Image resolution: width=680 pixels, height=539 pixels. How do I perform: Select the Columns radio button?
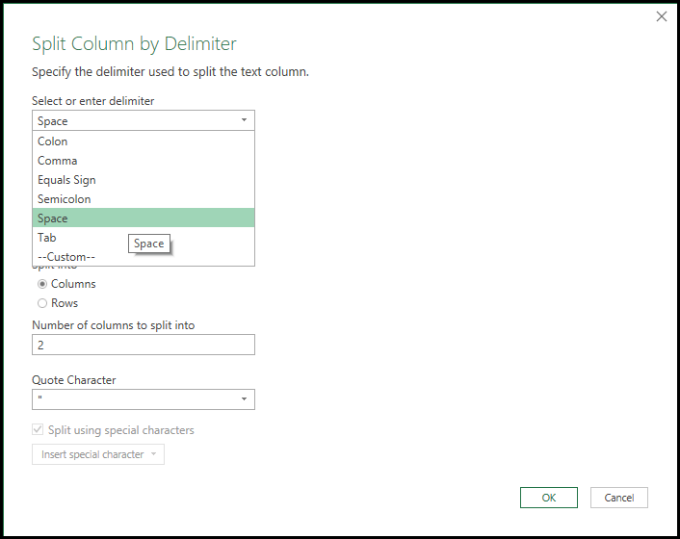[42, 284]
